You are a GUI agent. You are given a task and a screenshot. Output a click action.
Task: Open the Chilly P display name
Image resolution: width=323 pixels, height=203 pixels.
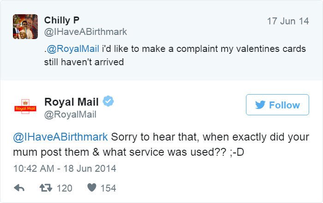[x=62, y=20]
